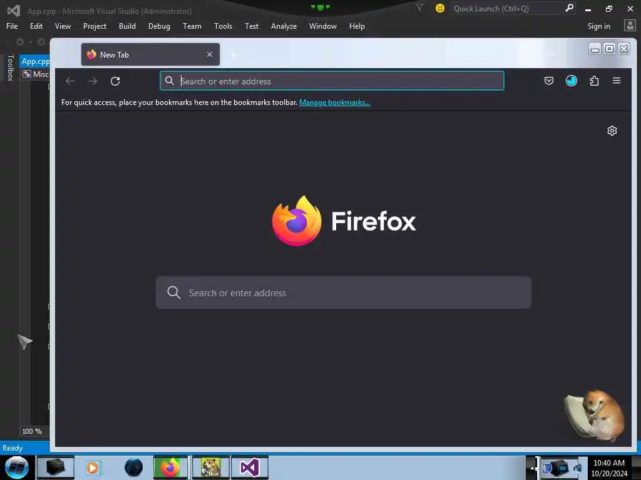641x480 pixels.
Task: Click the yellow smiley feedback icon
Action: tap(440, 8)
